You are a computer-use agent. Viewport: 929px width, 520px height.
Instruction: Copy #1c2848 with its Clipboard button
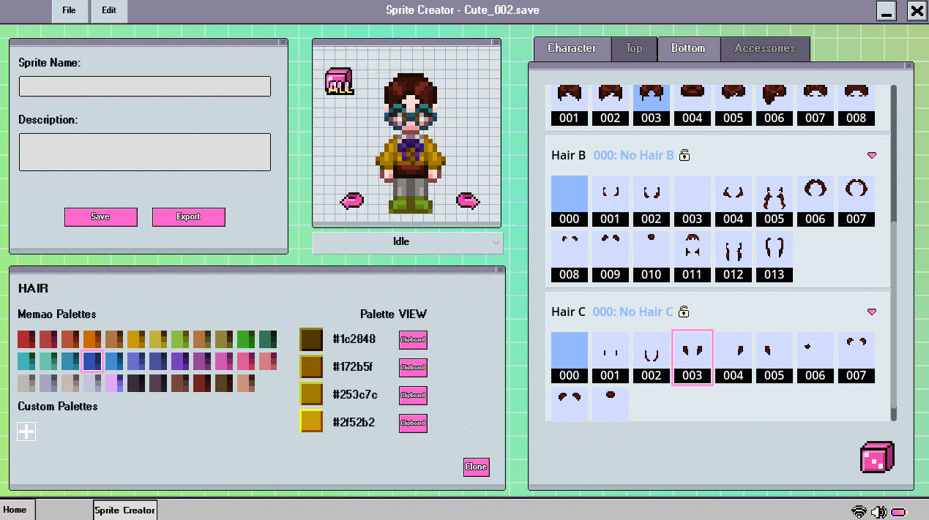tap(413, 340)
